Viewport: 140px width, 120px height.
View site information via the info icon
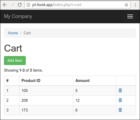click(x=28, y=5)
